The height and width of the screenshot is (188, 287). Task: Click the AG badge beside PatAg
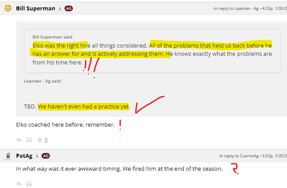pyautogui.click(x=46, y=156)
